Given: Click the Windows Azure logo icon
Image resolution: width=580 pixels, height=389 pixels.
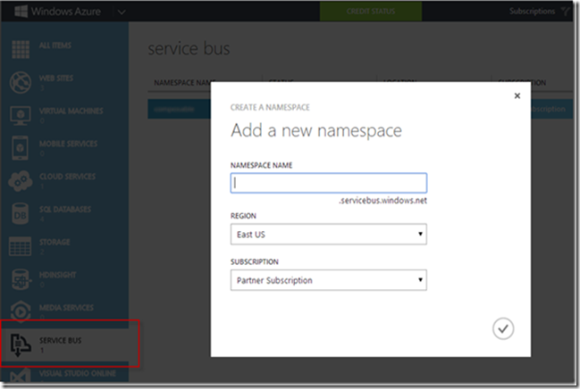Looking at the screenshot, I should 21,11.
